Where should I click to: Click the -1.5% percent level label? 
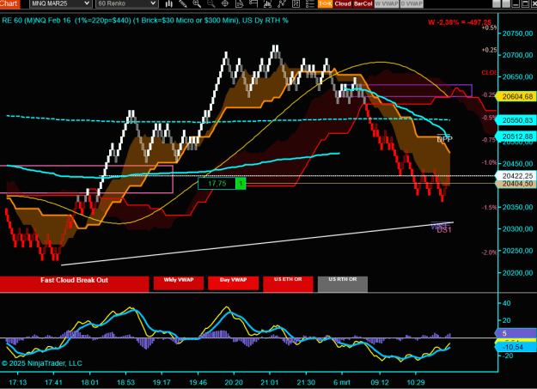489,208
